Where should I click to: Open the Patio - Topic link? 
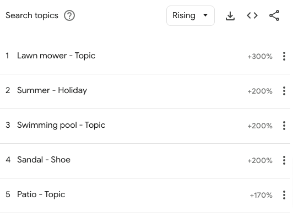click(x=41, y=194)
